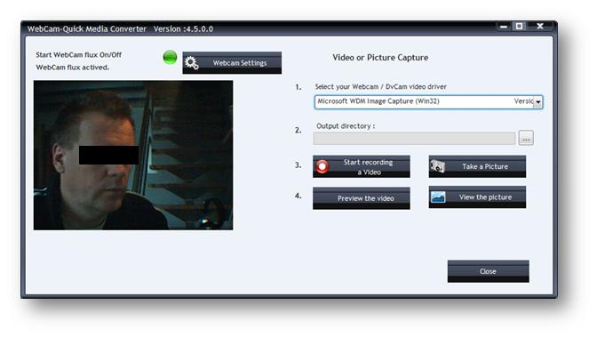Select the Microsoft WDM Image Capture combo box
This screenshot has width=597, height=337.
click(428, 101)
